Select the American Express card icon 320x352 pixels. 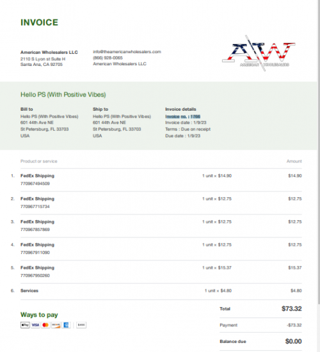[67, 325]
